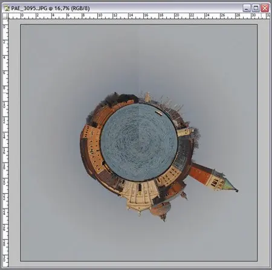Click the green spire of the tower

click(x=230, y=185)
